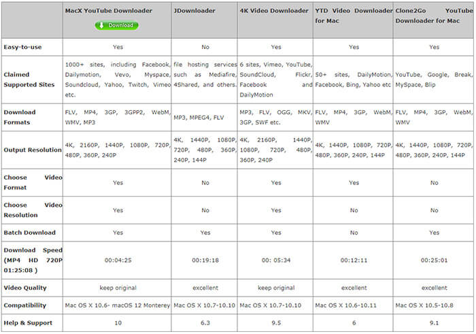Click keep original under 4K Video Downloader
This screenshot has width=476, height=334.
(x=276, y=288)
